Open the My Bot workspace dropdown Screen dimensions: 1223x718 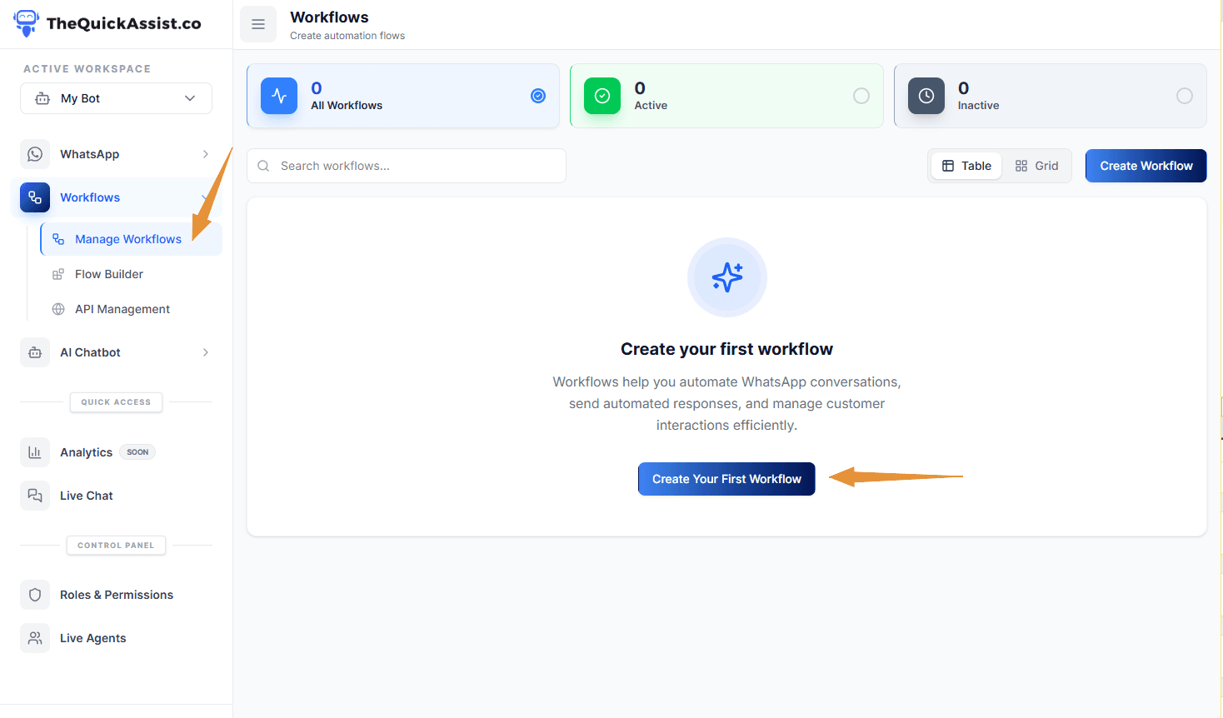116,97
